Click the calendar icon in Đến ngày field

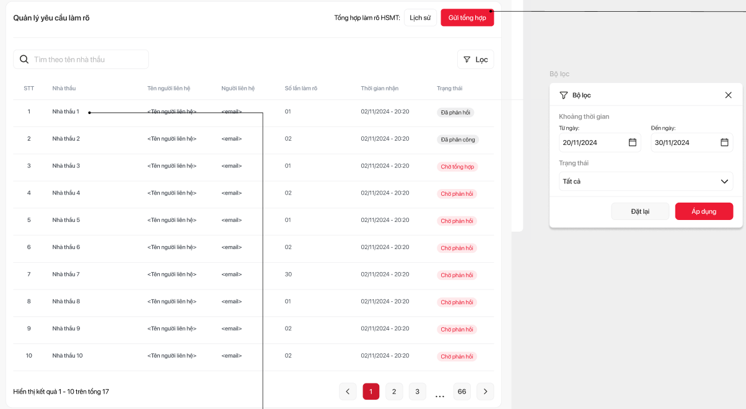(x=724, y=143)
